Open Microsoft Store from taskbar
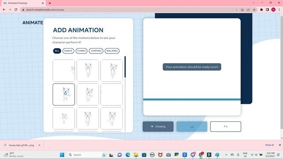This screenshot has width=283, height=159. 144,155
